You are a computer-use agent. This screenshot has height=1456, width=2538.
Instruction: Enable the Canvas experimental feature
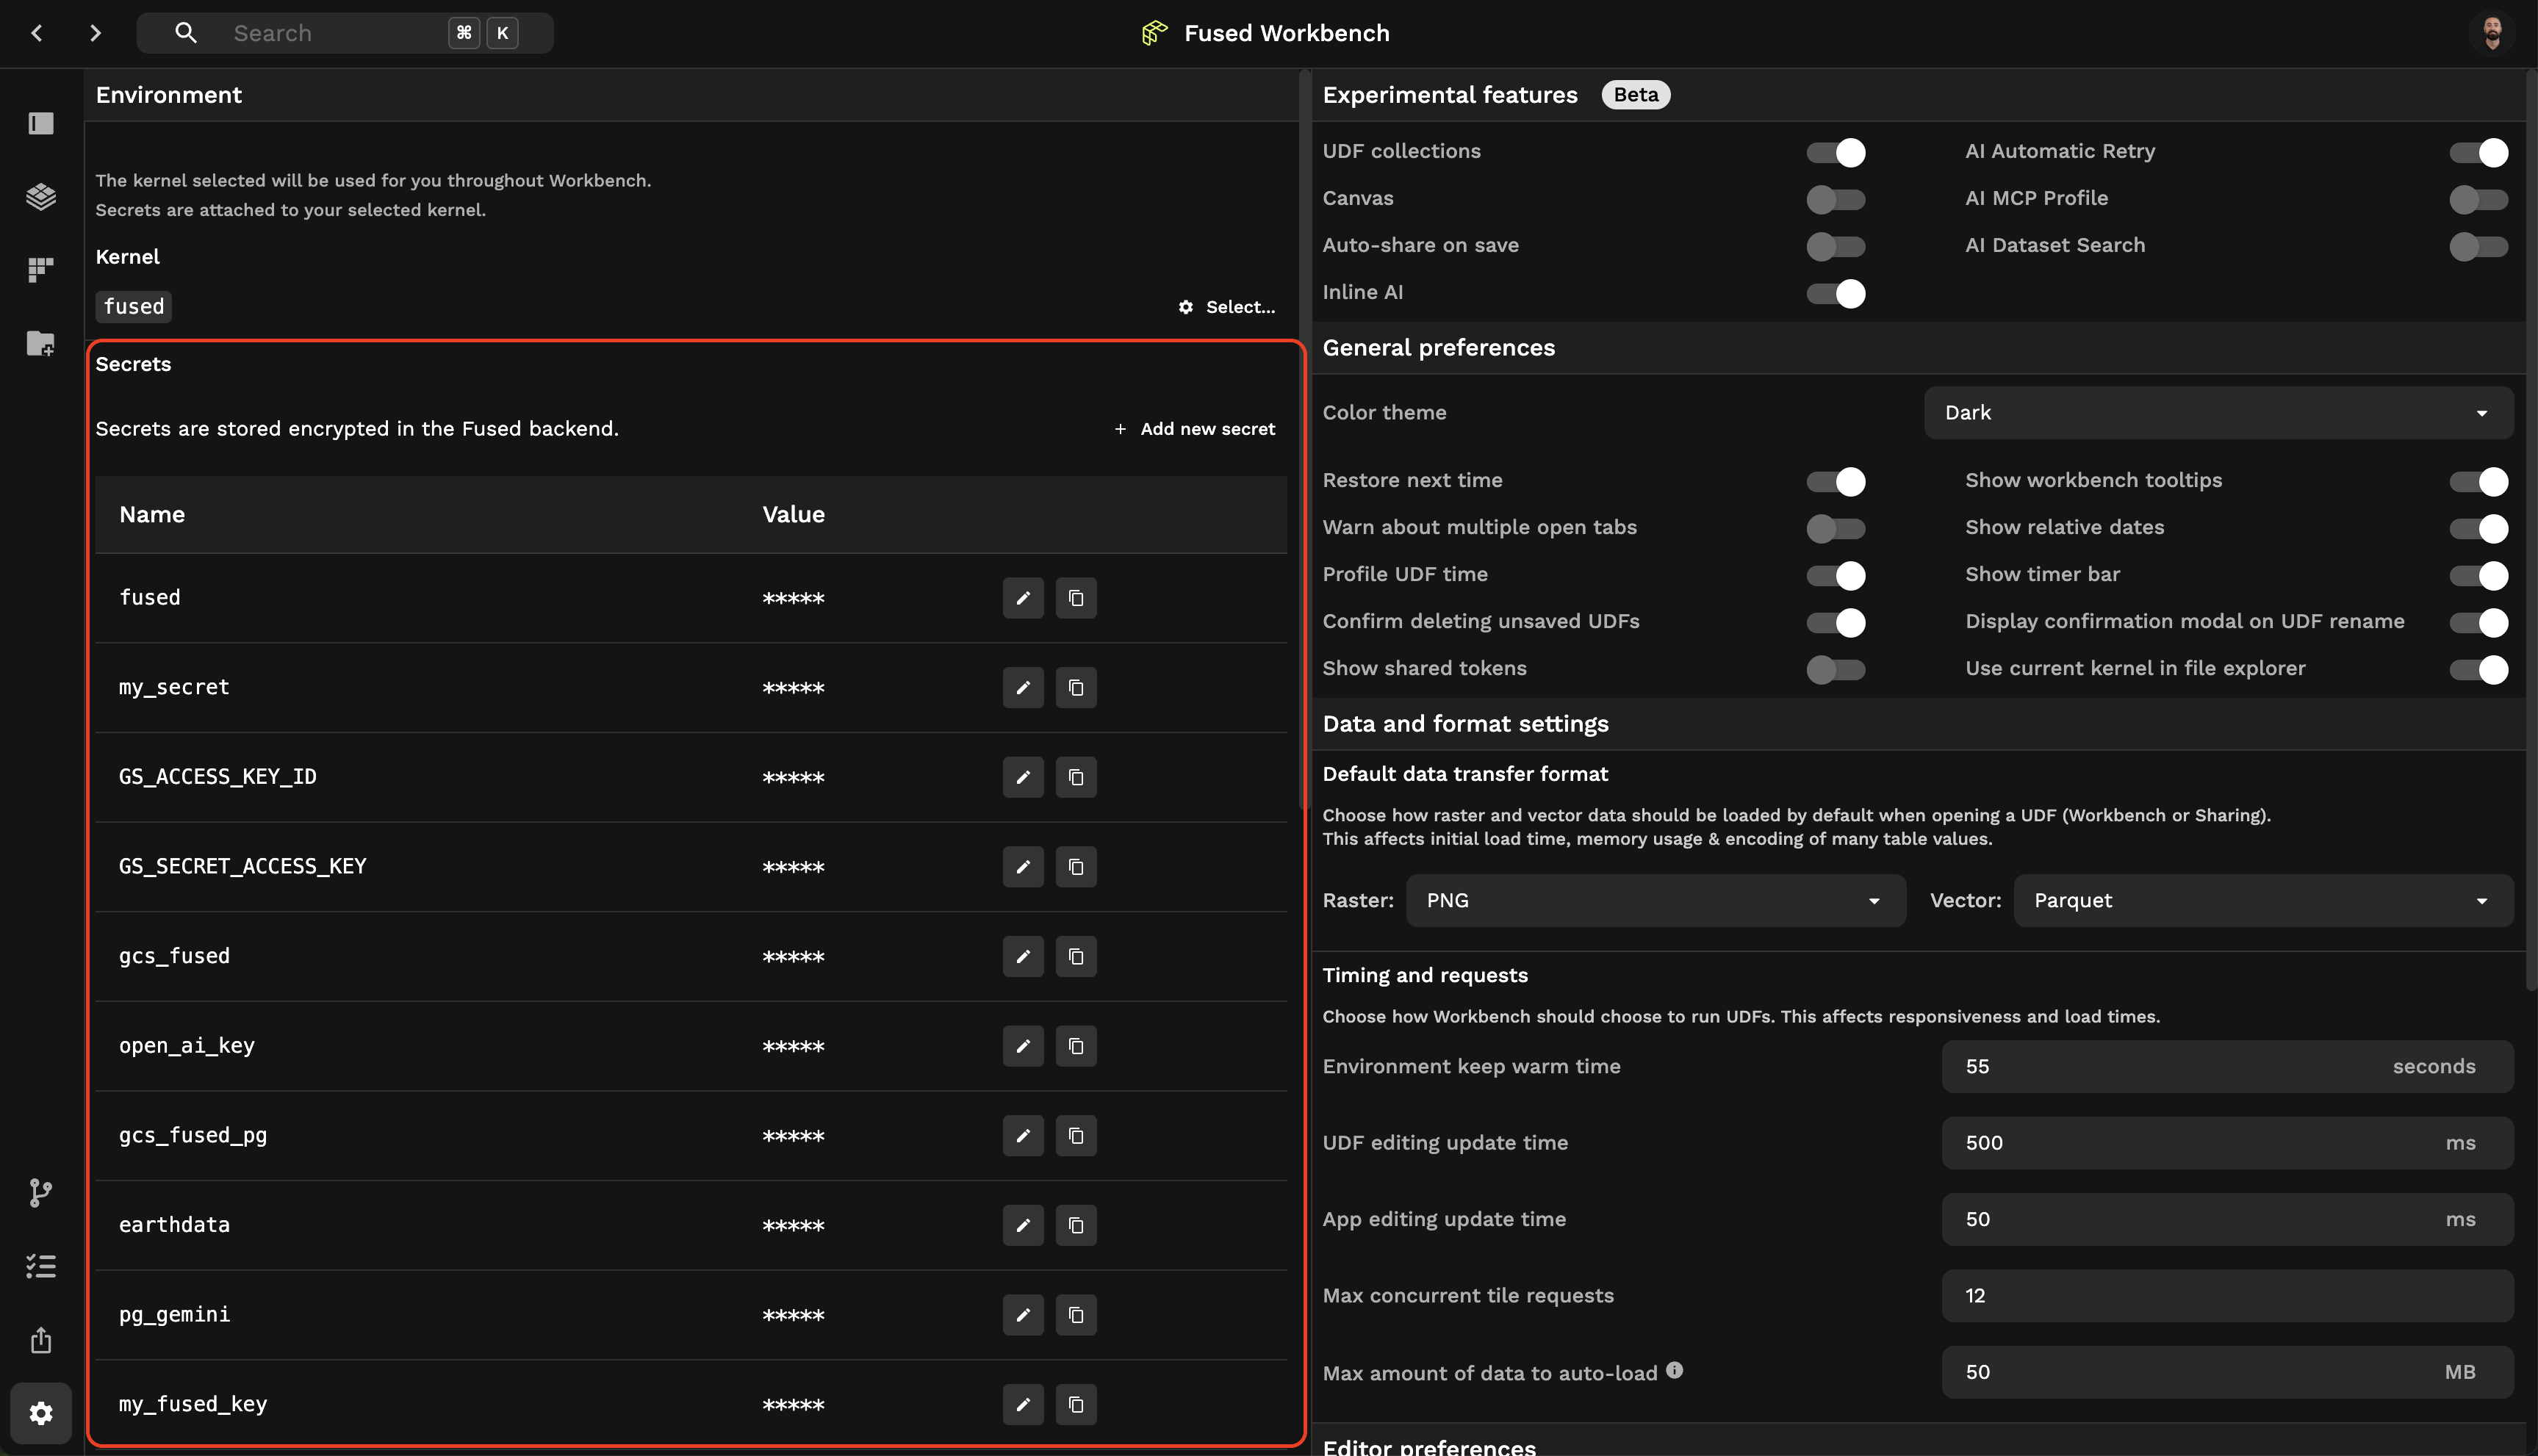tap(1835, 199)
